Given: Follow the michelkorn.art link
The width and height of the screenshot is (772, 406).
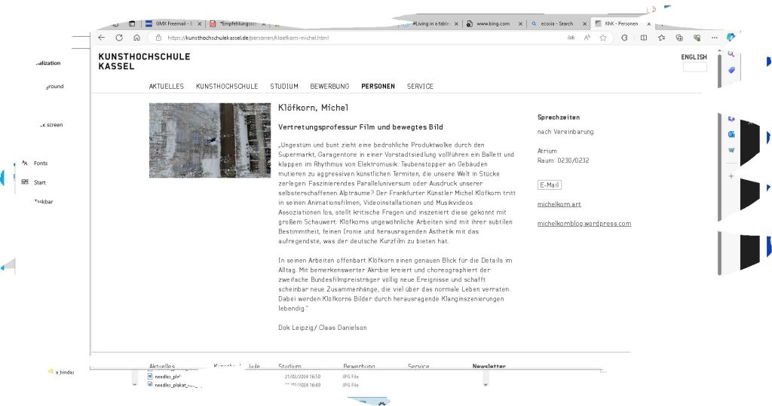Looking at the screenshot, I should (x=559, y=204).
